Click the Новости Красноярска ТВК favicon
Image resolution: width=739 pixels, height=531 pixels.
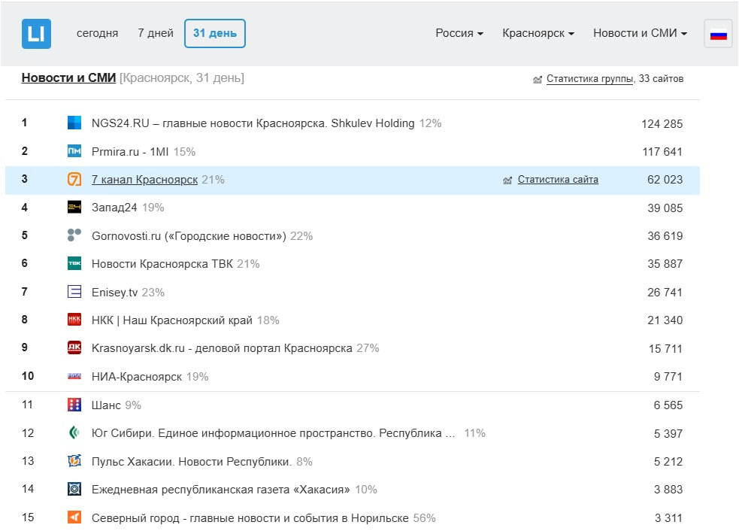click(74, 263)
